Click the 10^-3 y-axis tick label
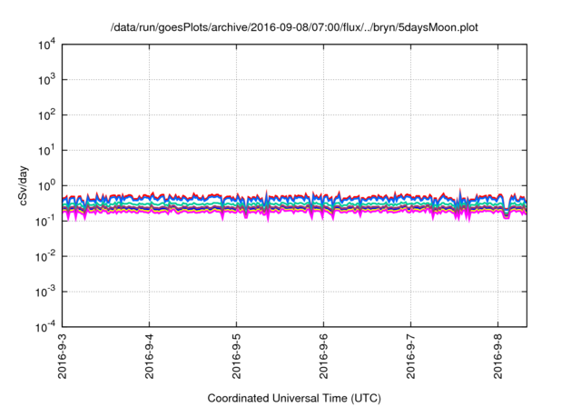The height and width of the screenshot is (407, 581). coord(45,292)
